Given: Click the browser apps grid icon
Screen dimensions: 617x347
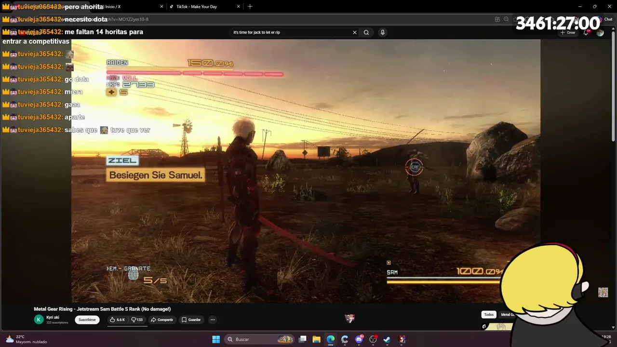Looking at the screenshot, I should (497, 19).
